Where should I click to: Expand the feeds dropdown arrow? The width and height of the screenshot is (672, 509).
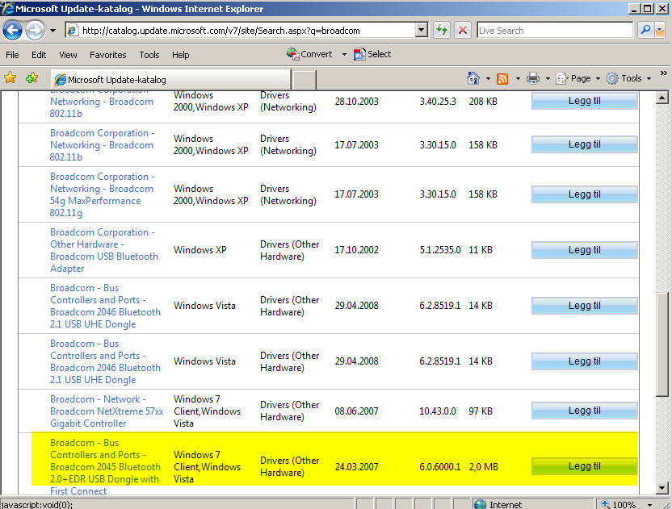[518, 79]
